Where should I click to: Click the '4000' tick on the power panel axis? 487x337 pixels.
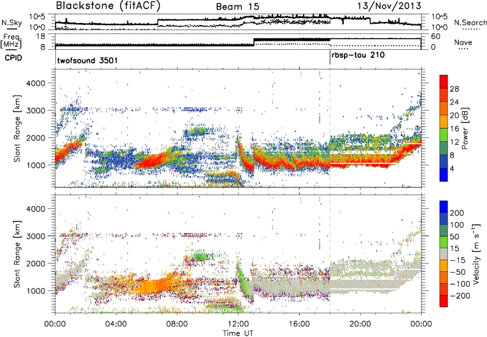(x=35, y=83)
